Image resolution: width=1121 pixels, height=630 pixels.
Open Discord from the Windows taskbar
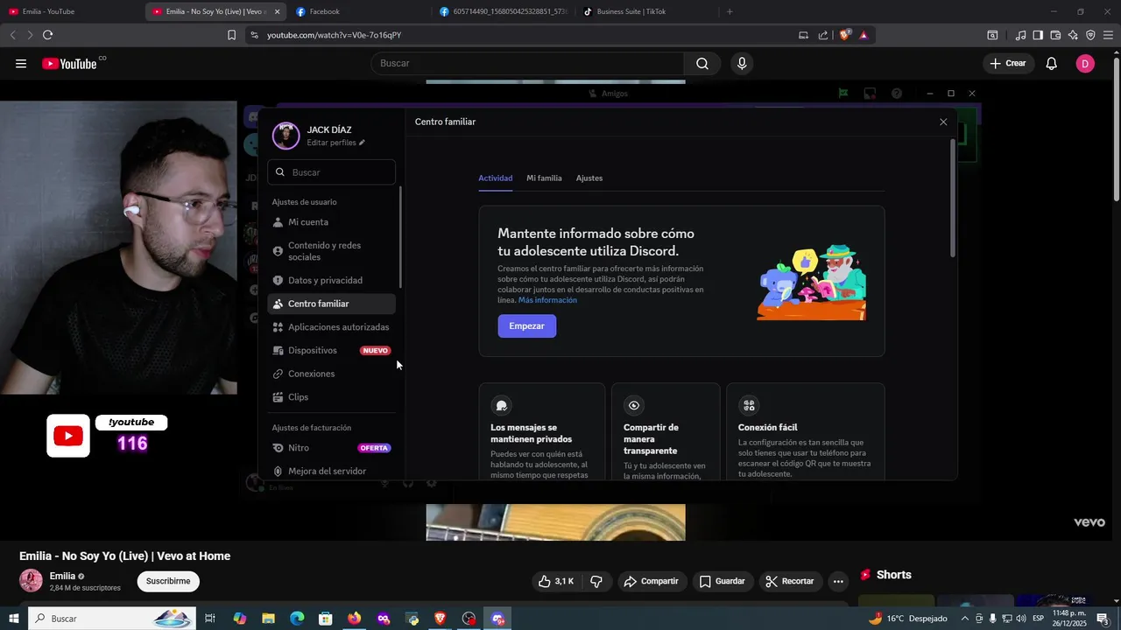(498, 619)
